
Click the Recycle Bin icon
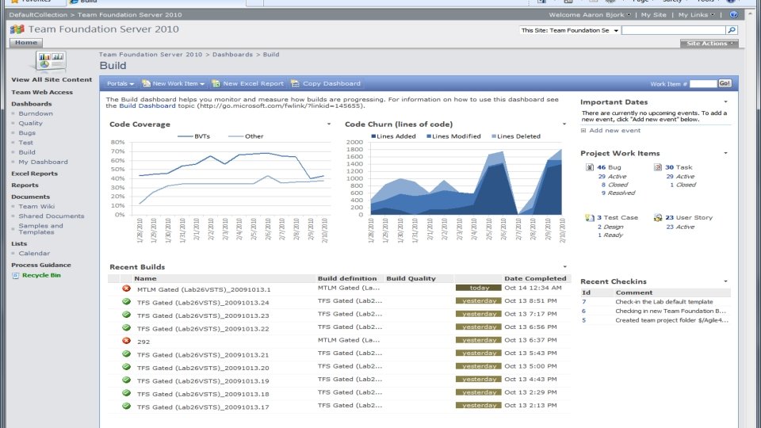16,276
